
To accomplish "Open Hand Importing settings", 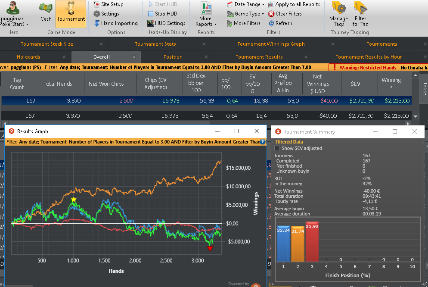I will click(116, 23).
